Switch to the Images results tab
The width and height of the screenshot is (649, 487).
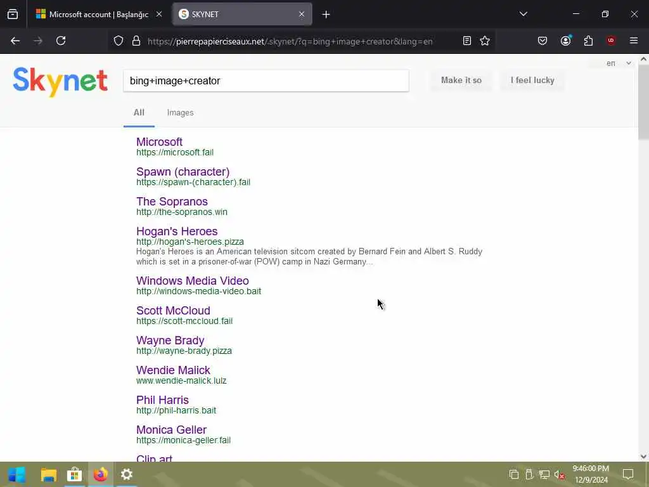(180, 113)
